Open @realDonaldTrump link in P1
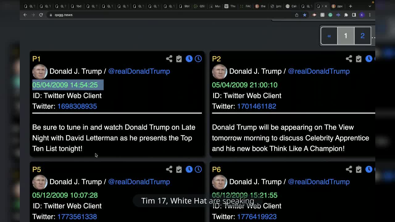 (x=139, y=71)
